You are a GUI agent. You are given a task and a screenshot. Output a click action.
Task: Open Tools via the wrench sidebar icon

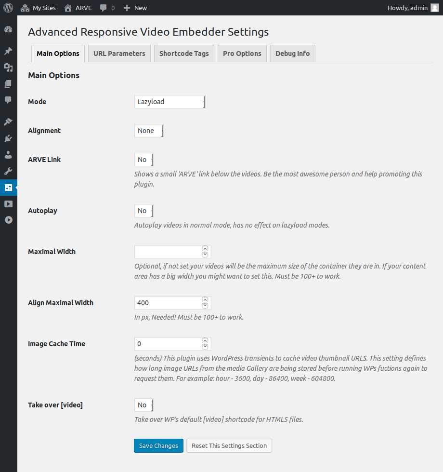click(8, 171)
